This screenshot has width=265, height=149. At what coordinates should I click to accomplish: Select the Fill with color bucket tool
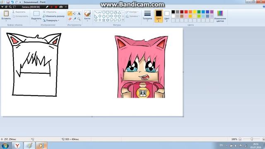coord(74,14)
